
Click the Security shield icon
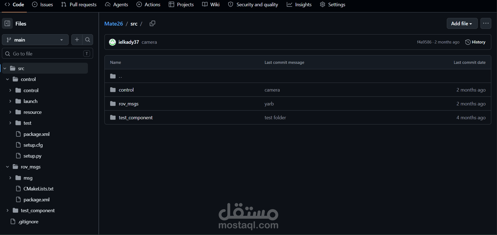231,4
